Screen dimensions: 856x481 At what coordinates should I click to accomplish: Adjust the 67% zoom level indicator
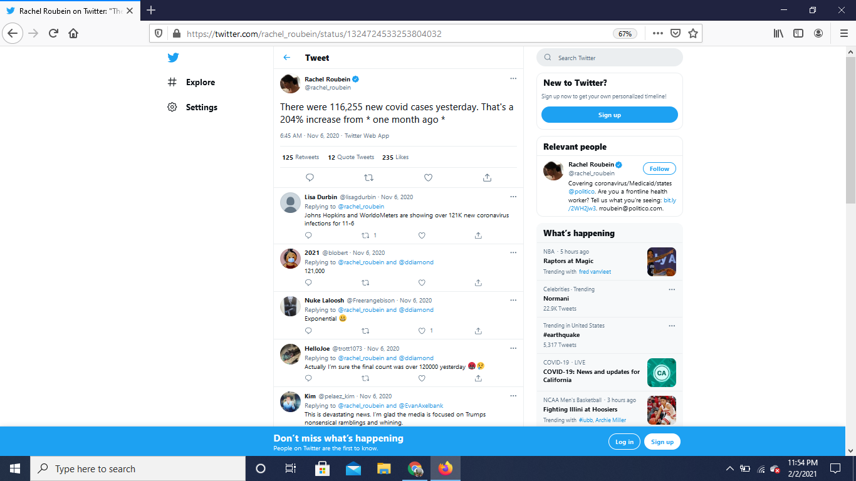point(625,34)
